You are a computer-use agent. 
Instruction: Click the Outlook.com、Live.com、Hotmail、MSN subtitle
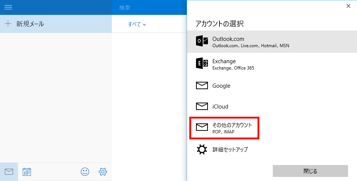pos(251,46)
